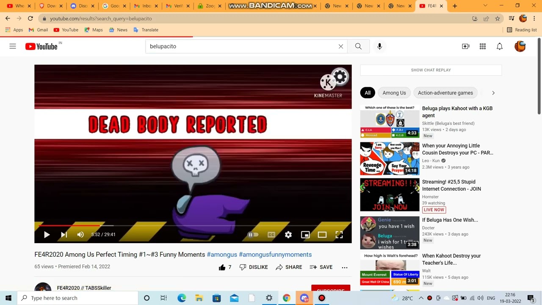The height and width of the screenshot is (305, 542).
Task: Enter full screen mode
Action: pos(339,234)
